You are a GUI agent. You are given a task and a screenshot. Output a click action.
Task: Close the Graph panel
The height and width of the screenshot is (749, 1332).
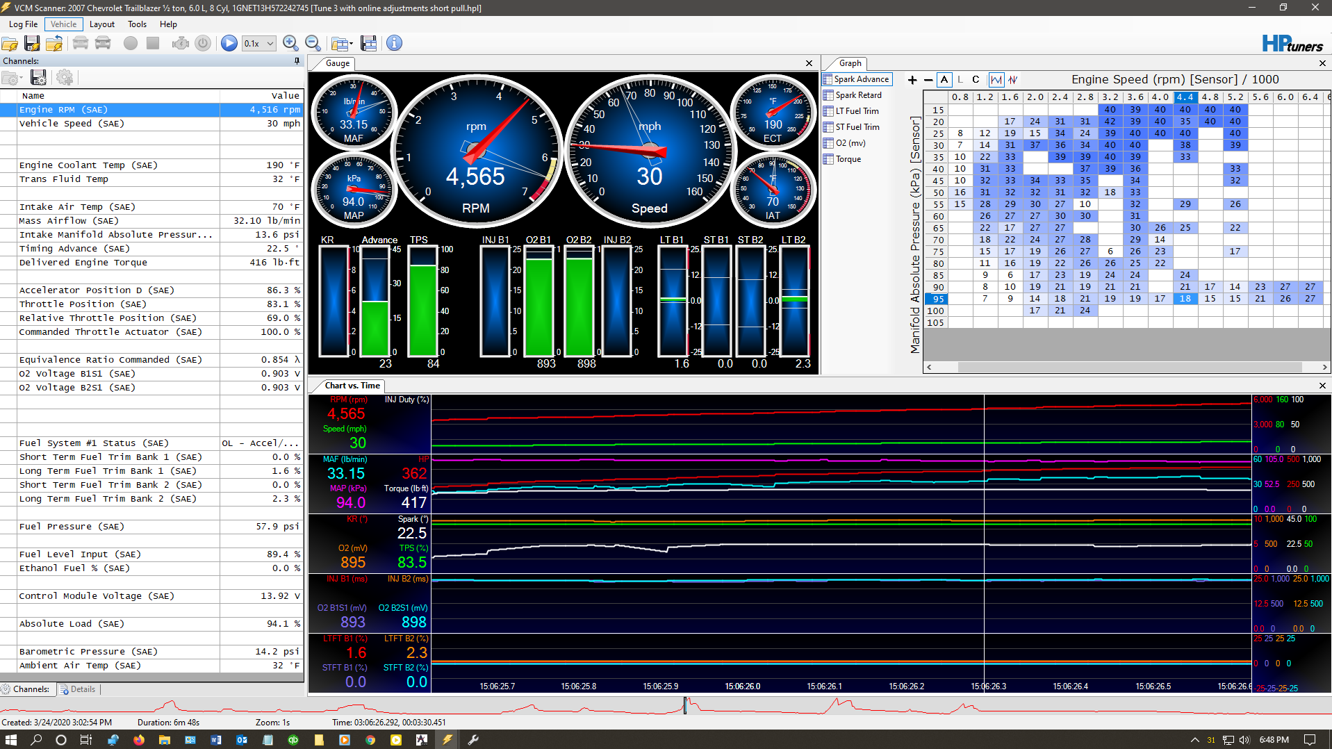1322,63
